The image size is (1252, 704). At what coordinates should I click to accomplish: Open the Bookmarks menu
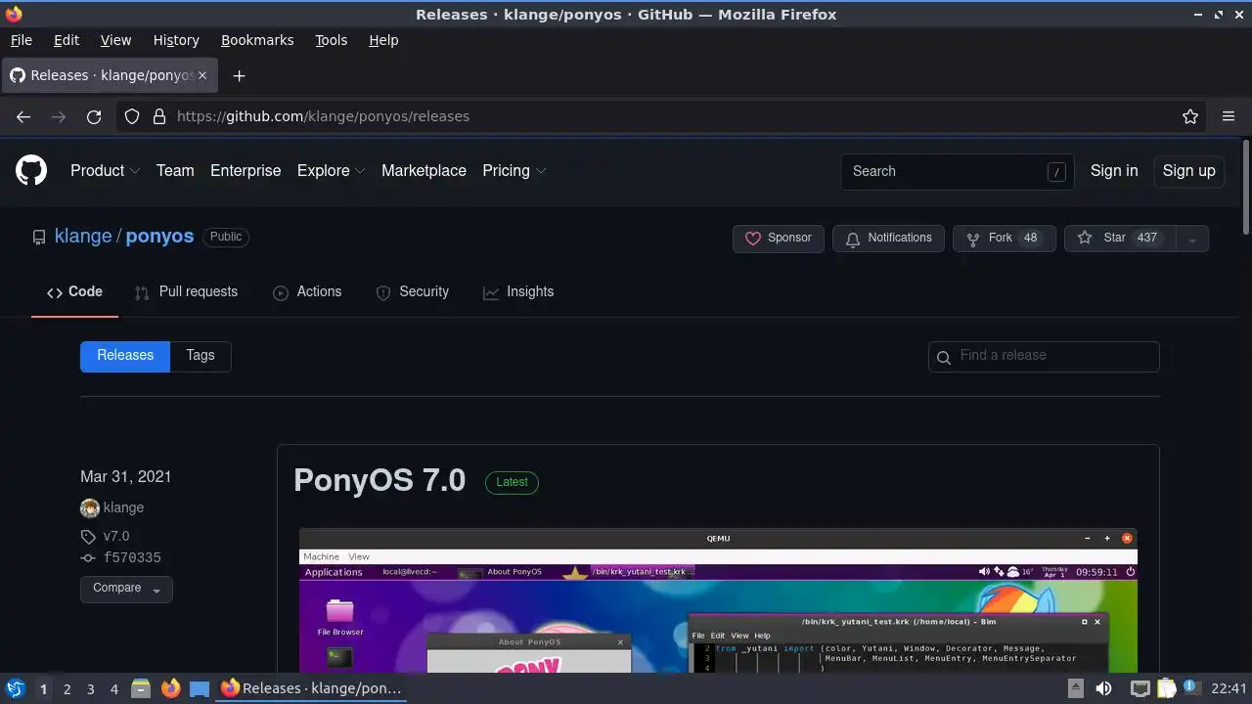(x=257, y=40)
